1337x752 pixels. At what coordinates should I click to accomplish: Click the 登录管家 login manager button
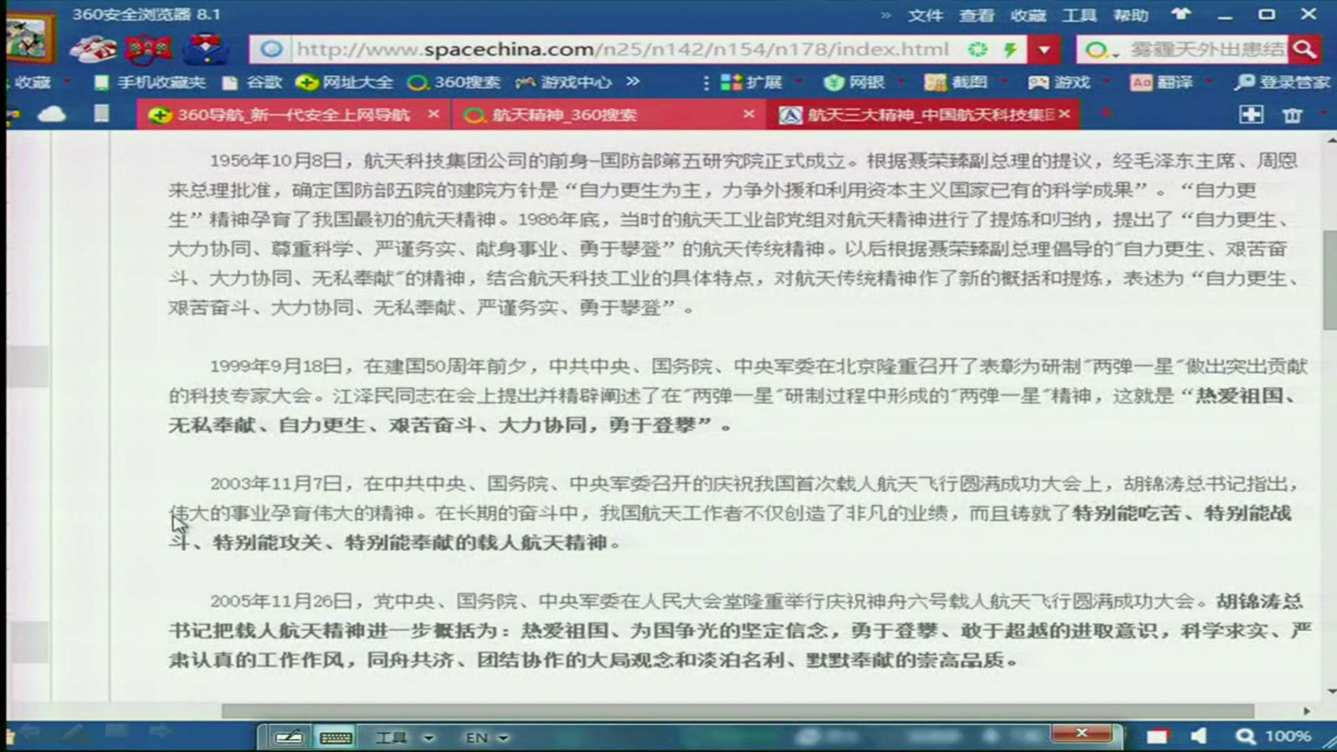tap(1282, 82)
